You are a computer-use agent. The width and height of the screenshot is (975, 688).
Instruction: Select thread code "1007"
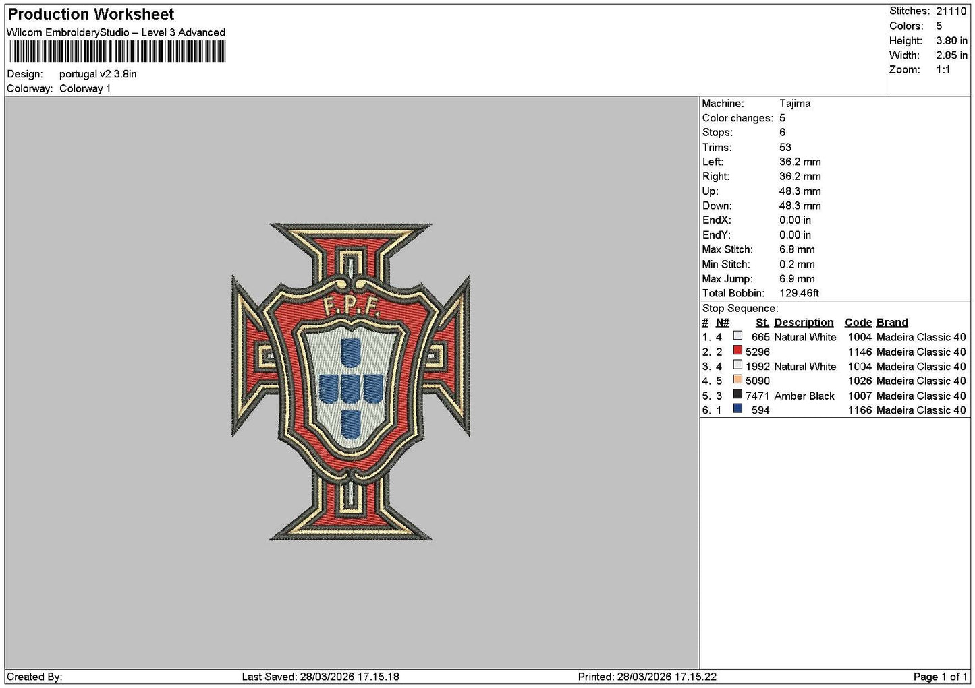coord(860,396)
